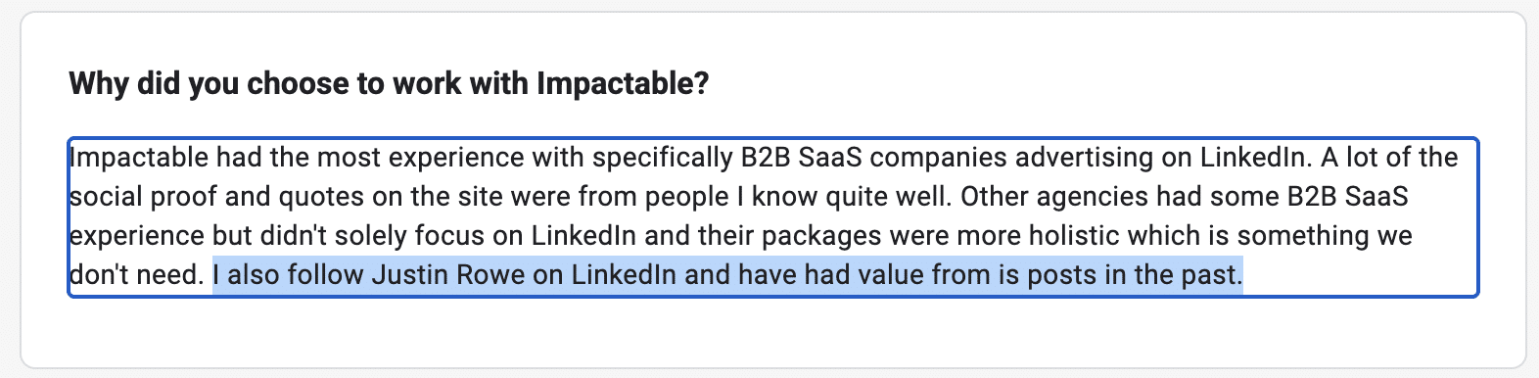
Task: Click the highlighted sentence about Justin Rowe
Action: (727, 275)
